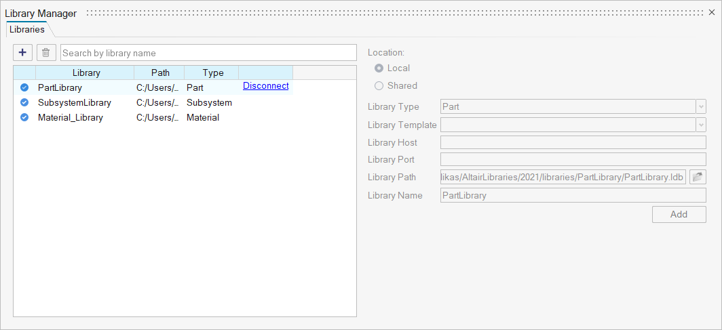This screenshot has height=330, width=722.
Task: Click the Library Name text field
Action: click(x=573, y=195)
